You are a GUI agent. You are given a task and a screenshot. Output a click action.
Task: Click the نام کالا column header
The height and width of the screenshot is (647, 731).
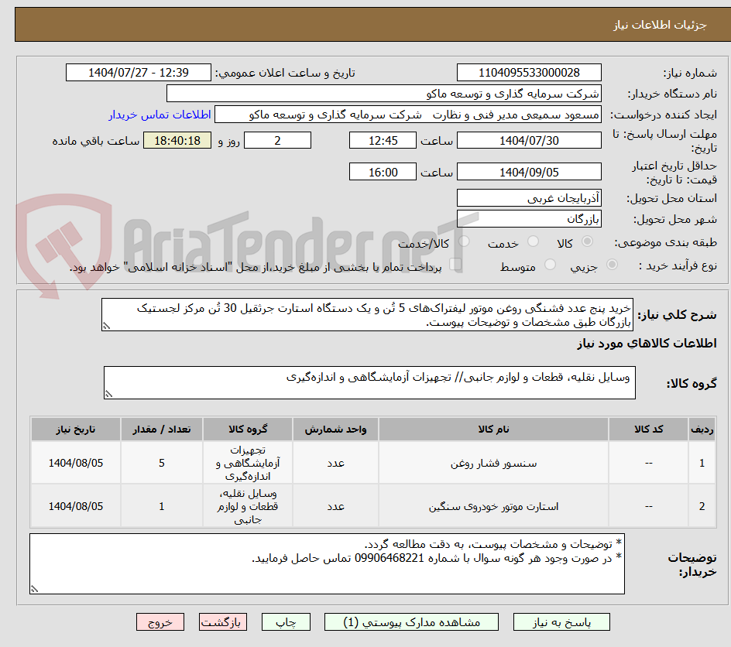coord(493,429)
